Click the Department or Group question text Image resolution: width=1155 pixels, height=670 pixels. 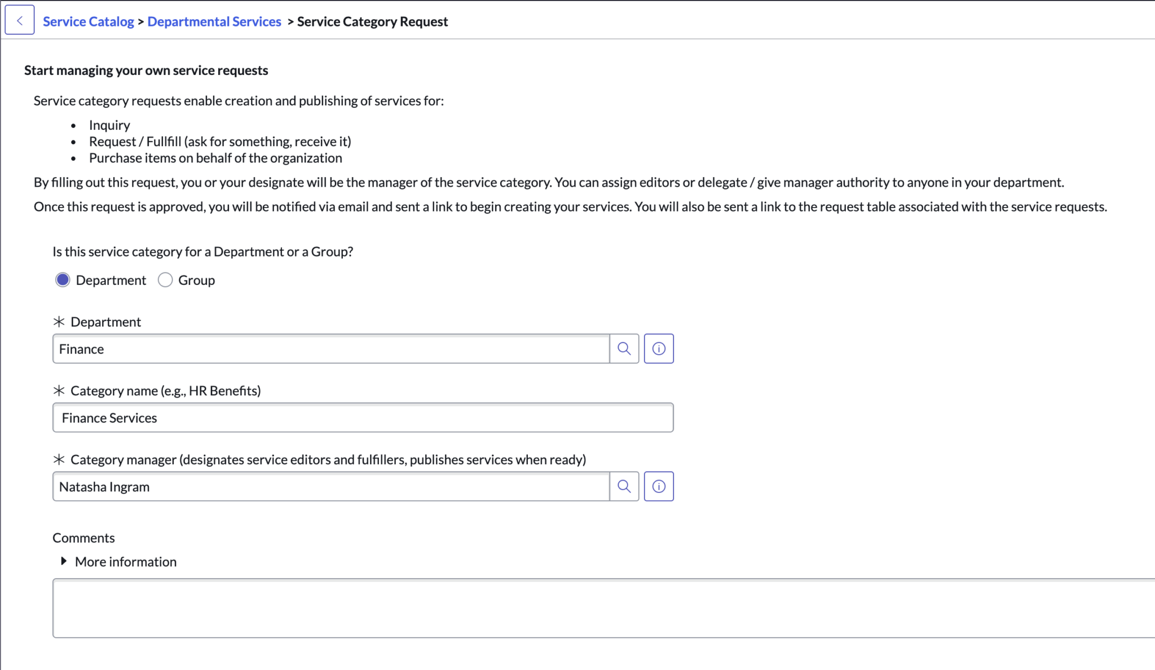tap(202, 252)
